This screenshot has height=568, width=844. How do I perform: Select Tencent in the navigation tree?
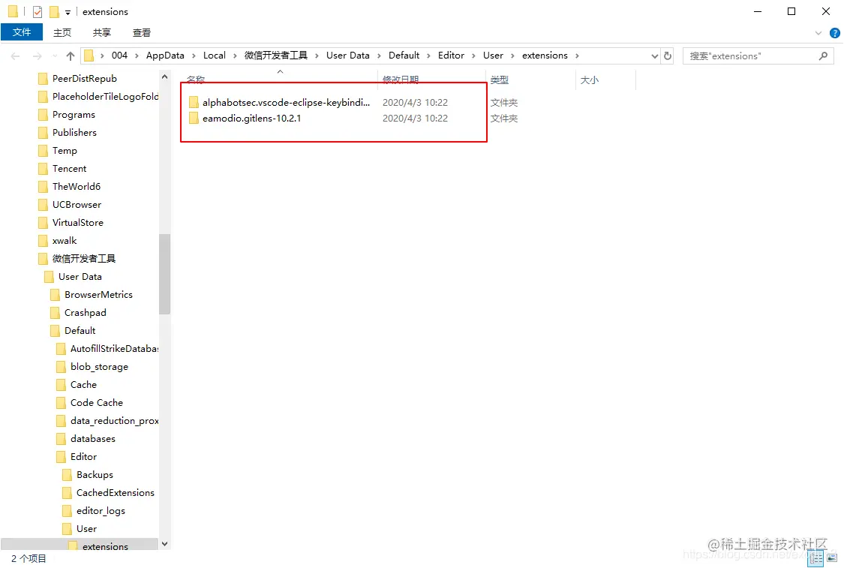pyautogui.click(x=70, y=169)
